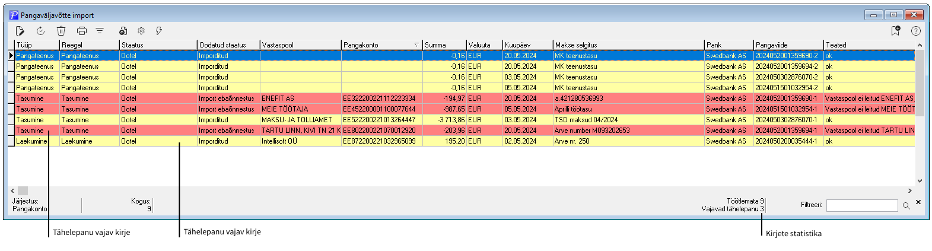932x251 pixels.
Task: Open the gear settings icon
Action: click(141, 31)
